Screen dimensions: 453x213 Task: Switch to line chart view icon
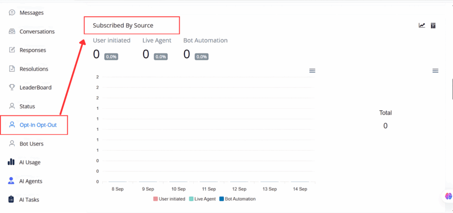422,26
